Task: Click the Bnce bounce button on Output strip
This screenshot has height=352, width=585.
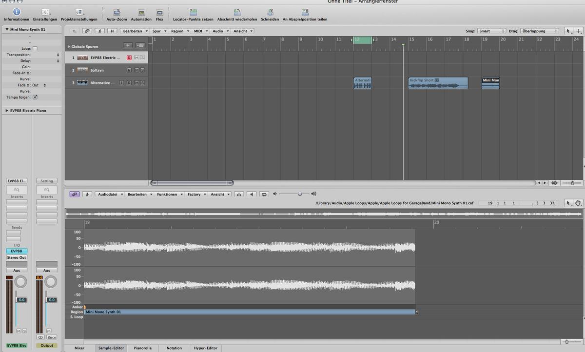Action: point(52,337)
